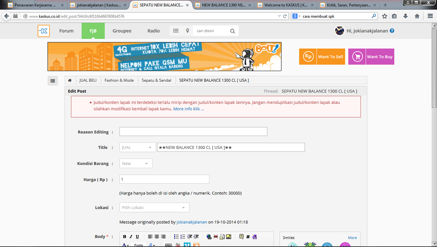Go to browser home page icon

tap(417, 16)
